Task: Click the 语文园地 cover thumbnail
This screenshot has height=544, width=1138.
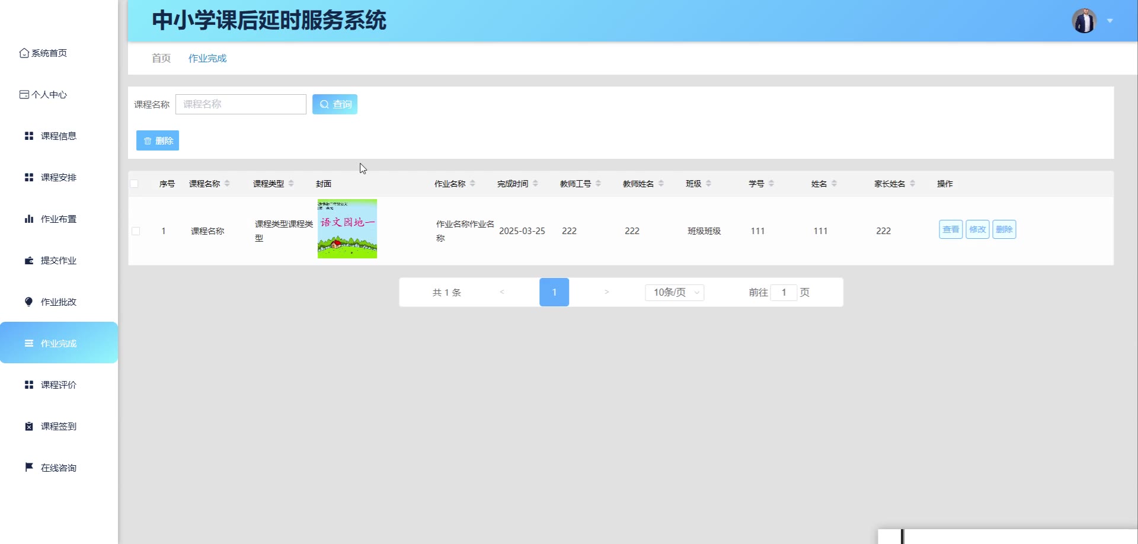Action: pyautogui.click(x=347, y=229)
